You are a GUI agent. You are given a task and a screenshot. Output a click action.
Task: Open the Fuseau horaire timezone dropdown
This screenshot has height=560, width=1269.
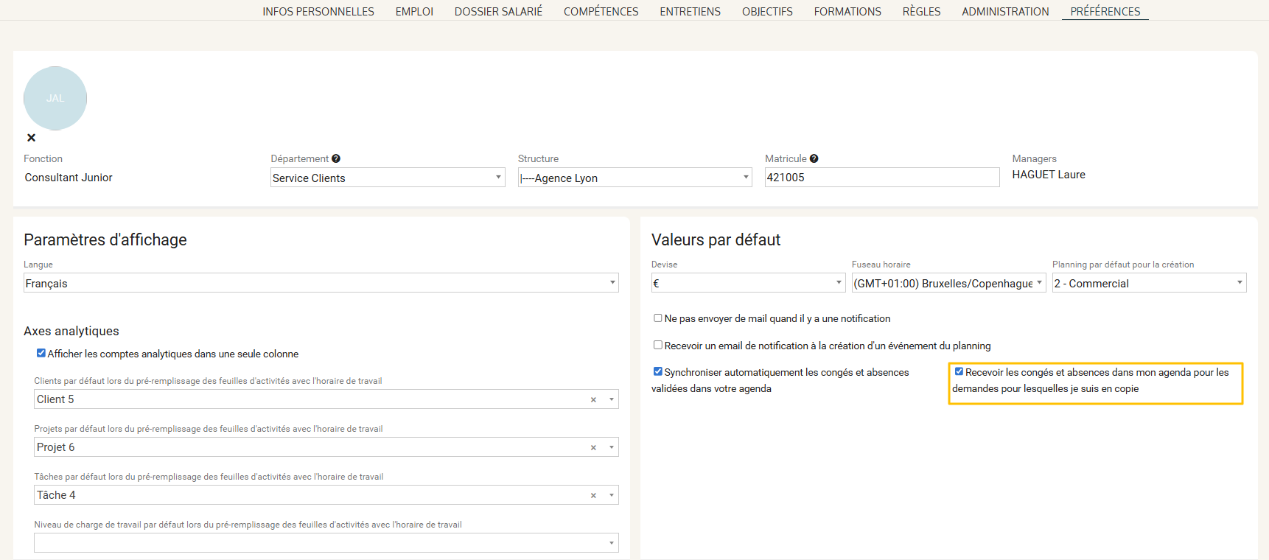948,283
